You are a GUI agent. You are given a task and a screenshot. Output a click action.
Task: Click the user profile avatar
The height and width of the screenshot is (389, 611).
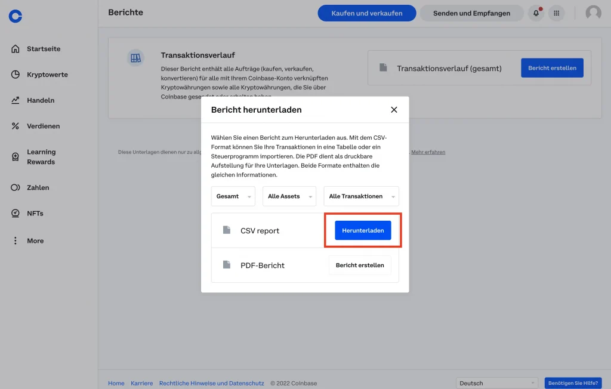pyautogui.click(x=593, y=13)
